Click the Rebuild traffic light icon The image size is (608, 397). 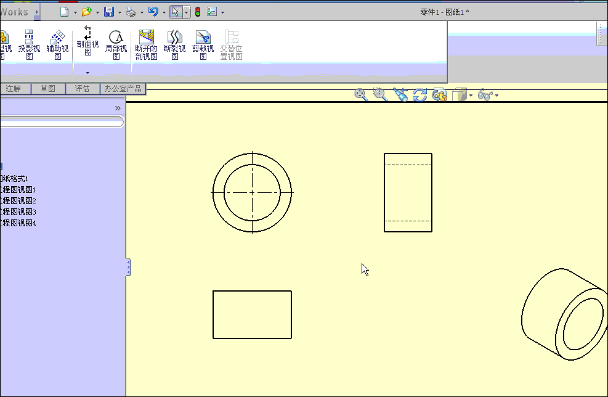click(x=198, y=12)
